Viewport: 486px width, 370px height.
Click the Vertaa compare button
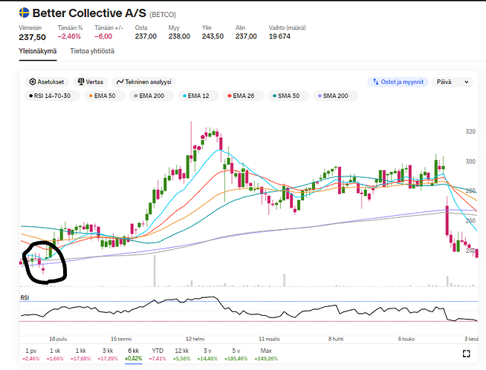coord(90,82)
